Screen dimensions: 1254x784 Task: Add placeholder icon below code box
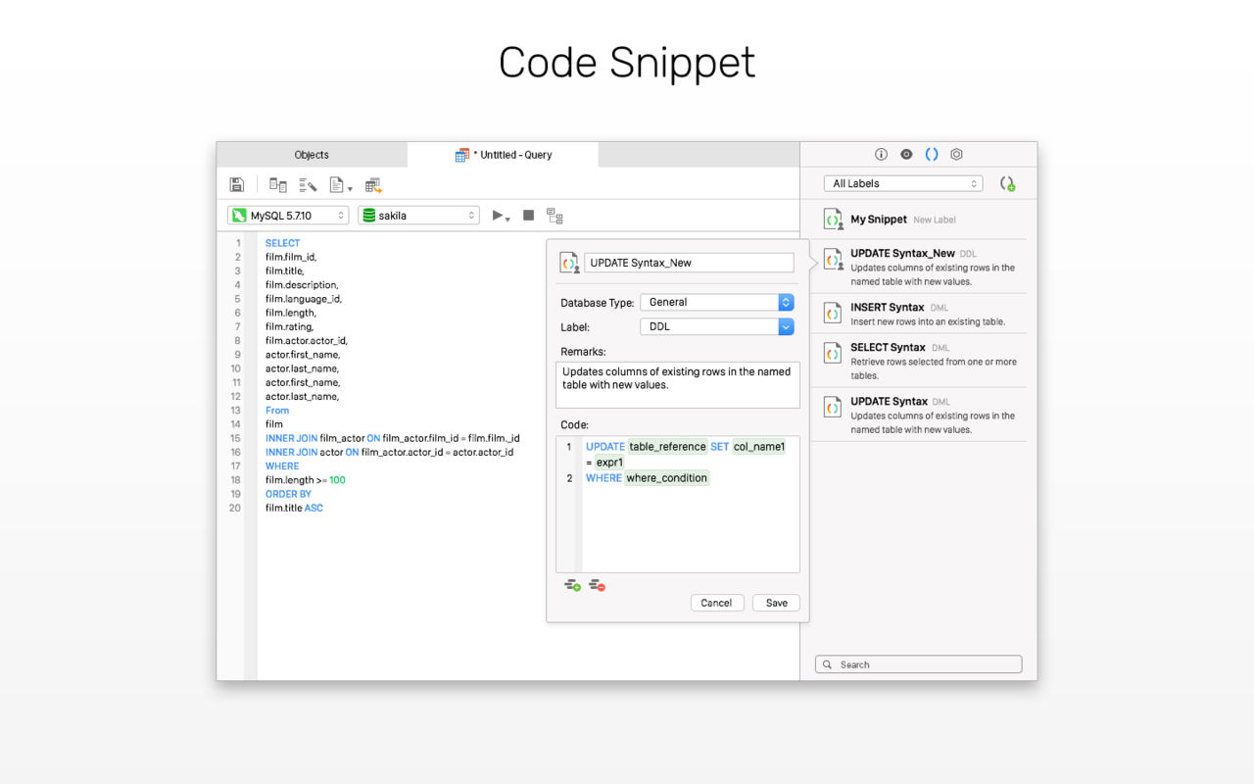click(572, 585)
